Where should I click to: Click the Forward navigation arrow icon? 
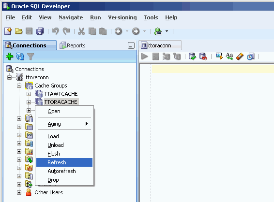tap(136, 31)
